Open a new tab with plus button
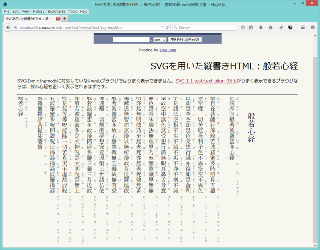The width and height of the screenshot is (320, 250). pos(64,19)
